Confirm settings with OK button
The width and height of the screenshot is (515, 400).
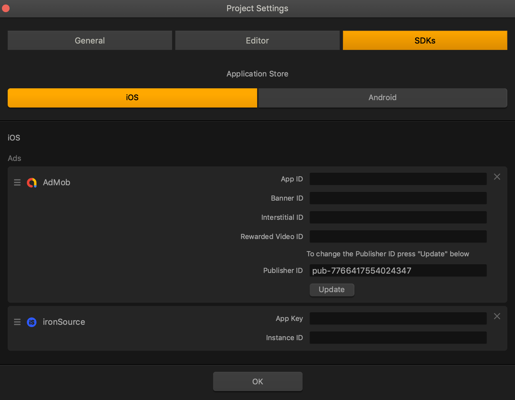click(x=257, y=381)
